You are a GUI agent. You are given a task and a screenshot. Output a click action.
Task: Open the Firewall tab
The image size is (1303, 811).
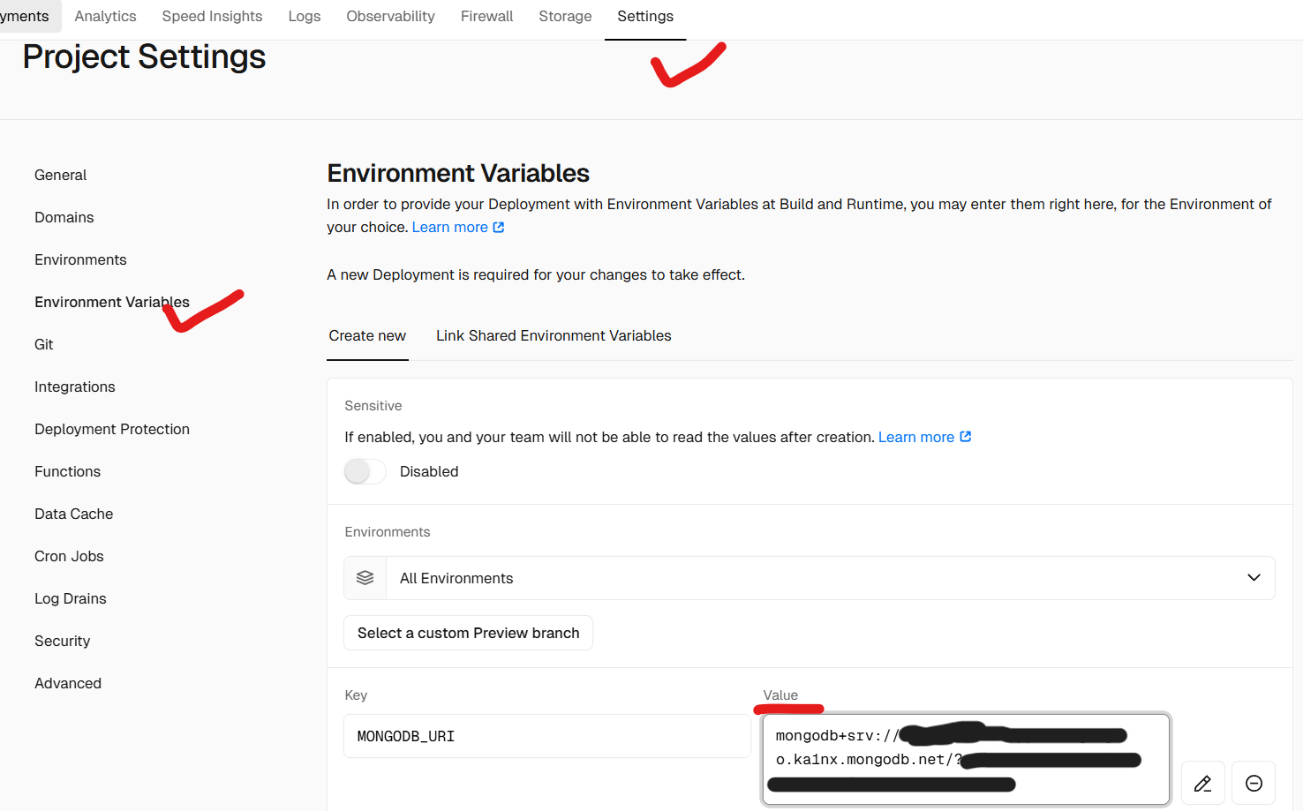(486, 16)
